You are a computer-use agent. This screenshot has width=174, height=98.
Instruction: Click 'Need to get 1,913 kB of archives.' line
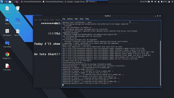coord(77,45)
